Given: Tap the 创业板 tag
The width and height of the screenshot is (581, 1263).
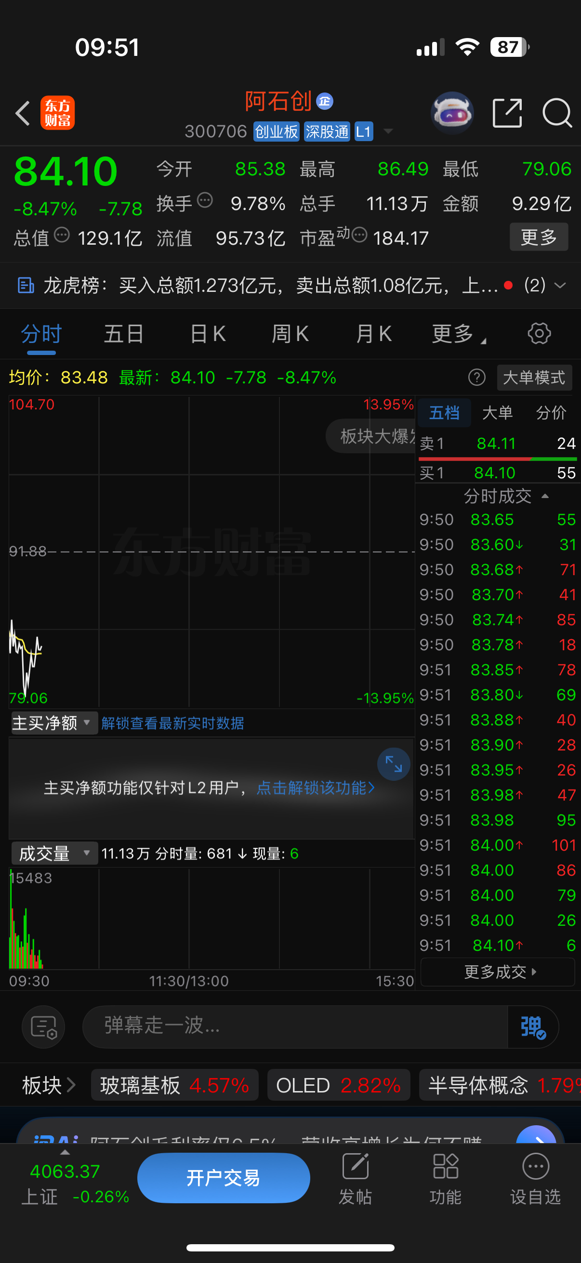Looking at the screenshot, I should (277, 132).
